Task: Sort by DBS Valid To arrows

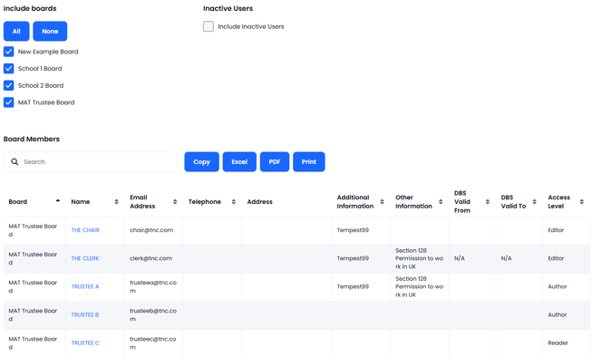Action: 534,202
